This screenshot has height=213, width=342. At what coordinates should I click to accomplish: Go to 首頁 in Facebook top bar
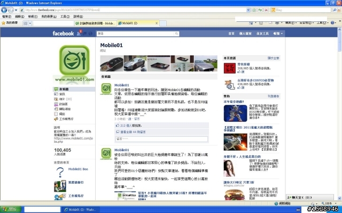(x=231, y=34)
